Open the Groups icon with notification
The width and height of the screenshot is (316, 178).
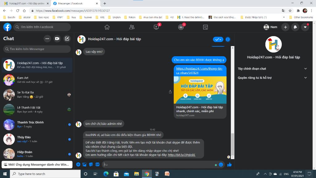tap(181, 27)
